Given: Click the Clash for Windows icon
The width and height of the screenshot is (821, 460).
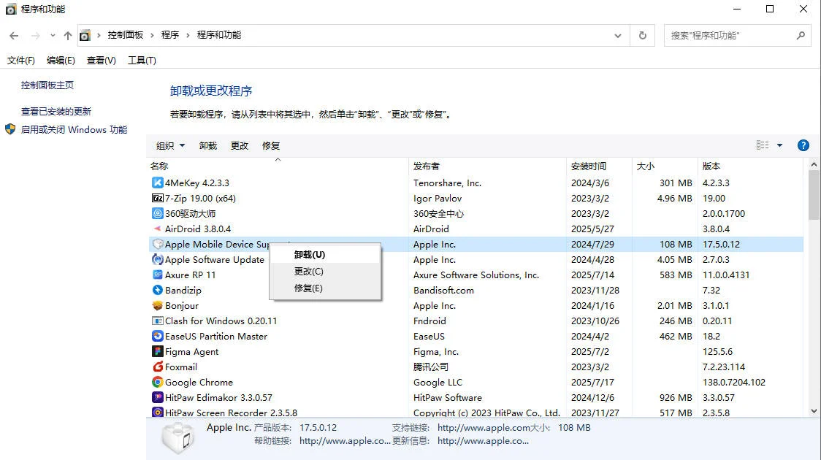Looking at the screenshot, I should coord(157,321).
